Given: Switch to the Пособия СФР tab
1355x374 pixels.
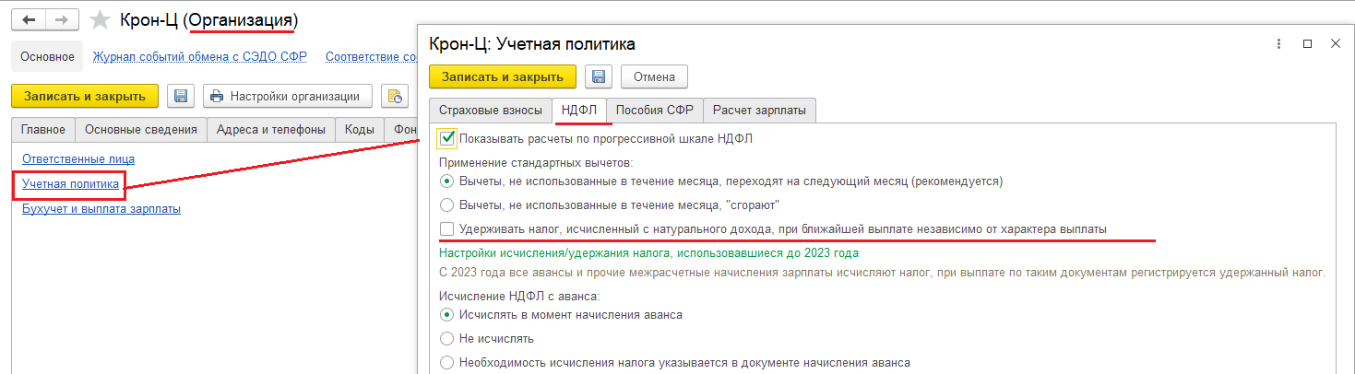Looking at the screenshot, I should click(654, 111).
